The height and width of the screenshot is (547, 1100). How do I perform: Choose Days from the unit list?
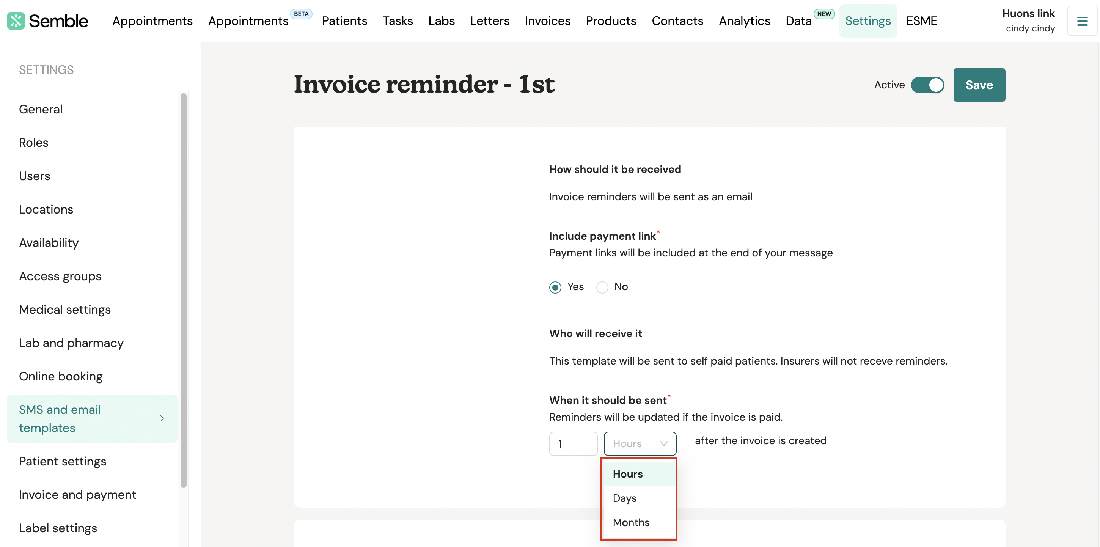click(639, 498)
